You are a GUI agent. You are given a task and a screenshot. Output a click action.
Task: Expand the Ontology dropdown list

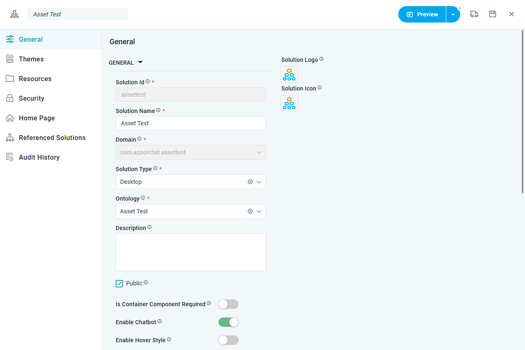259,211
